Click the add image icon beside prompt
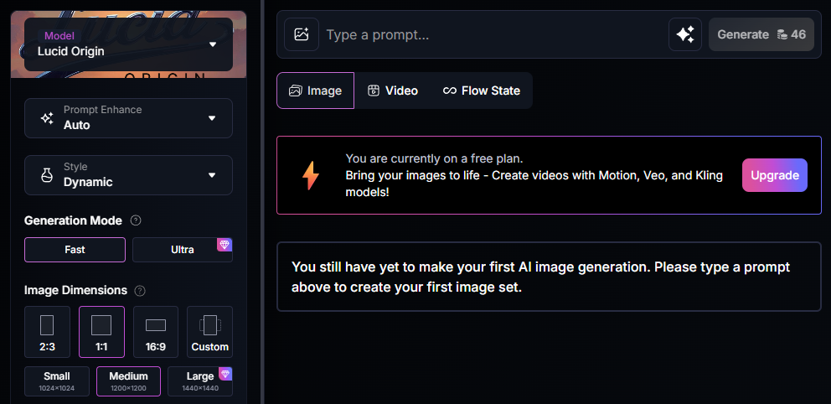 click(302, 34)
